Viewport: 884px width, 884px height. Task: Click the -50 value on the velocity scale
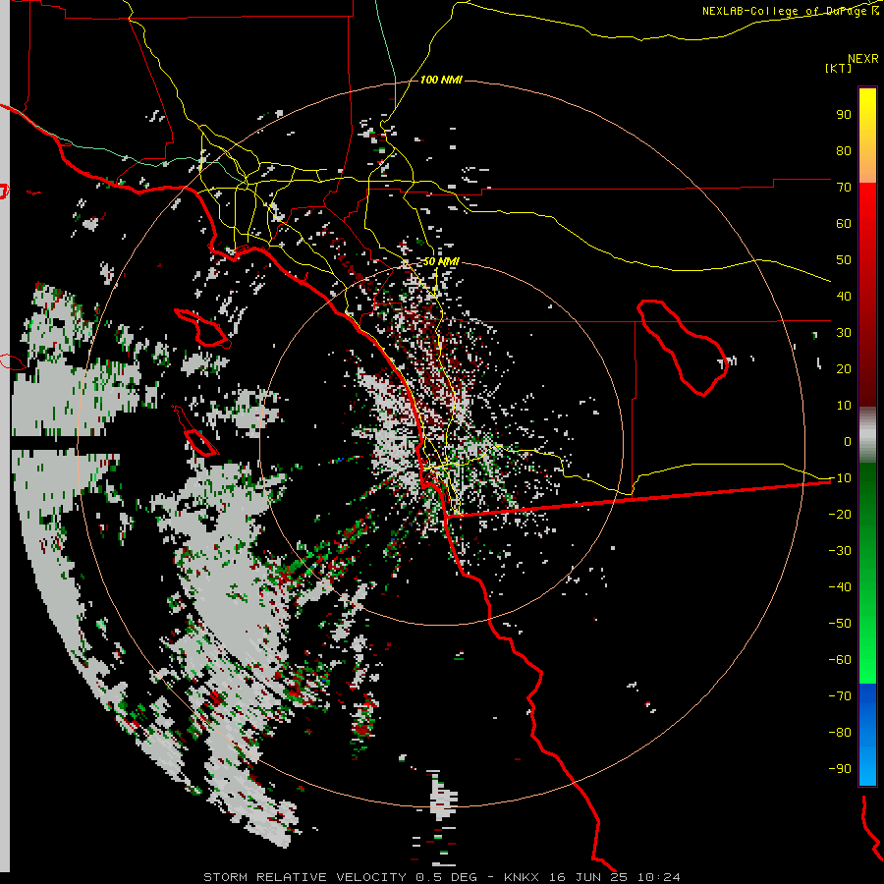pos(840,624)
